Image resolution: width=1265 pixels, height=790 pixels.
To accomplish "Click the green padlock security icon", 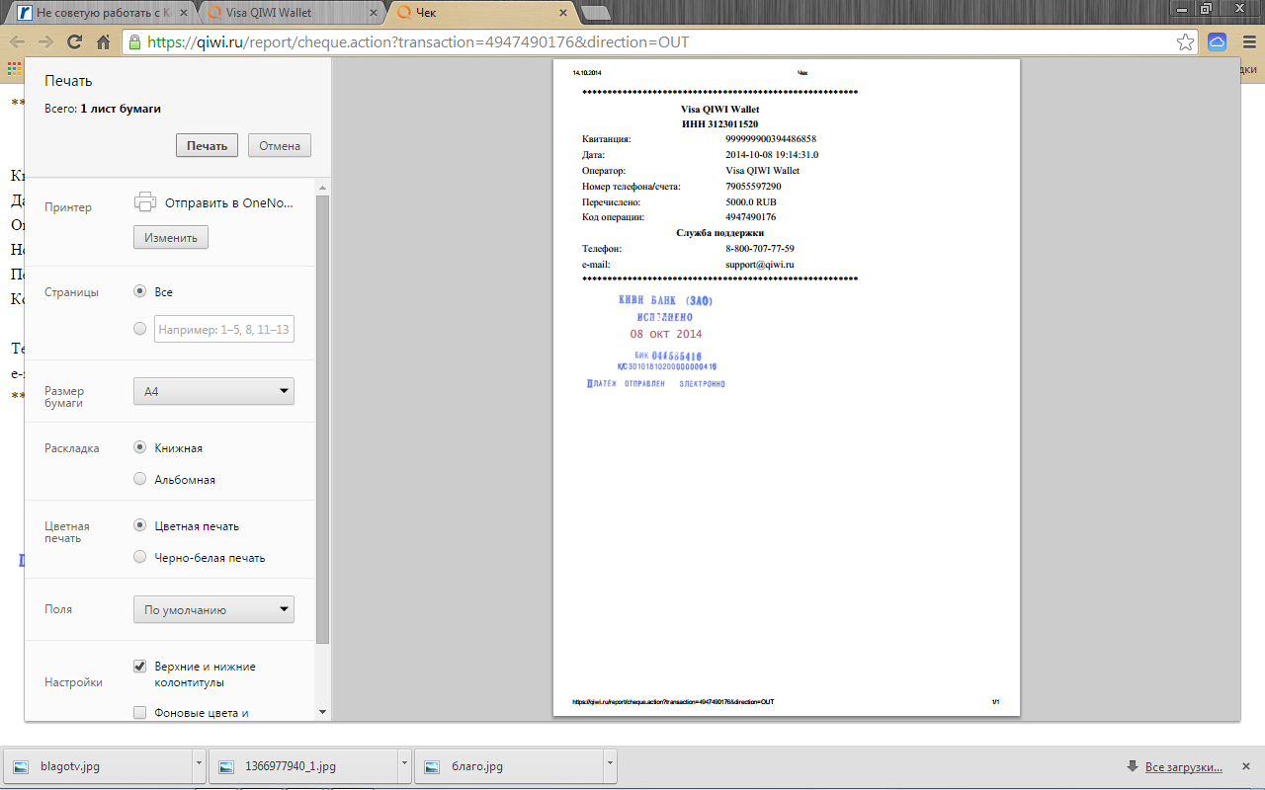I will [x=135, y=42].
